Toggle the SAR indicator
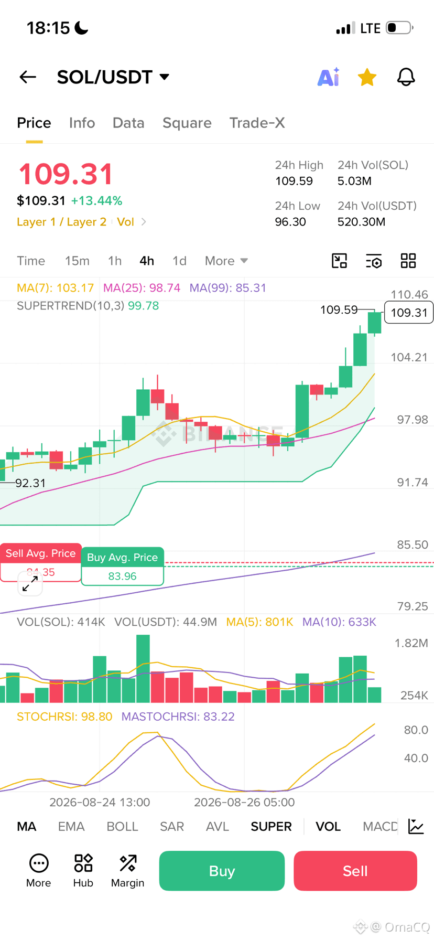Viewport: 434px width, 940px height. (x=172, y=826)
